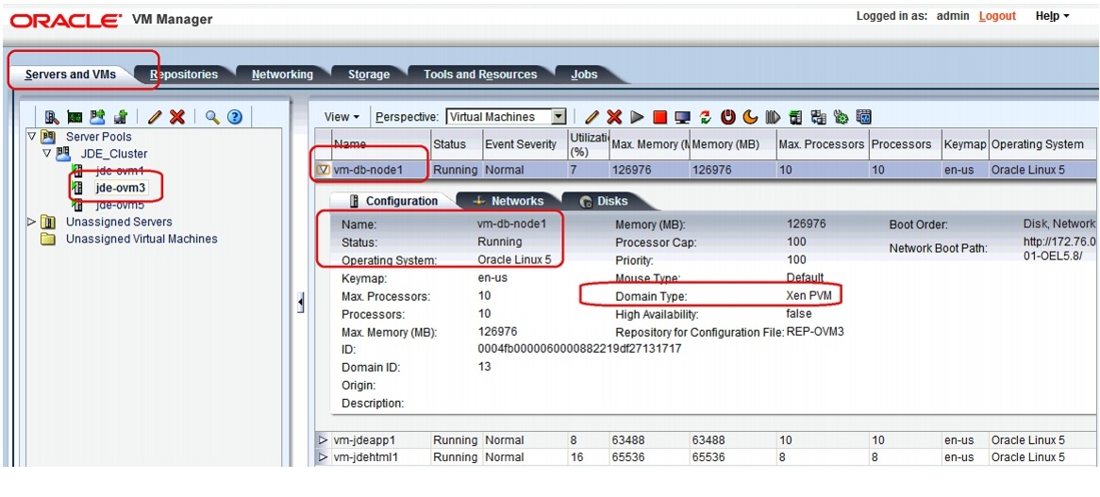Image resolution: width=1100 pixels, height=497 pixels.
Task: Click the green gear VM config icon
Action: coord(841,117)
